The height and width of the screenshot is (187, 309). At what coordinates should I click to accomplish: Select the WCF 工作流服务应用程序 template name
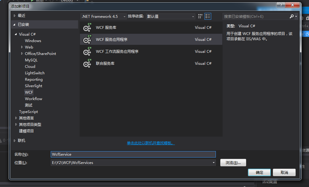coord(117,51)
